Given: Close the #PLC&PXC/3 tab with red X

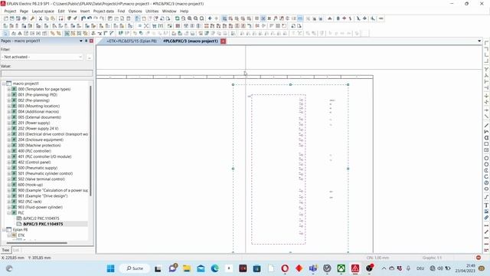Looking at the screenshot, I should tap(223, 41).
